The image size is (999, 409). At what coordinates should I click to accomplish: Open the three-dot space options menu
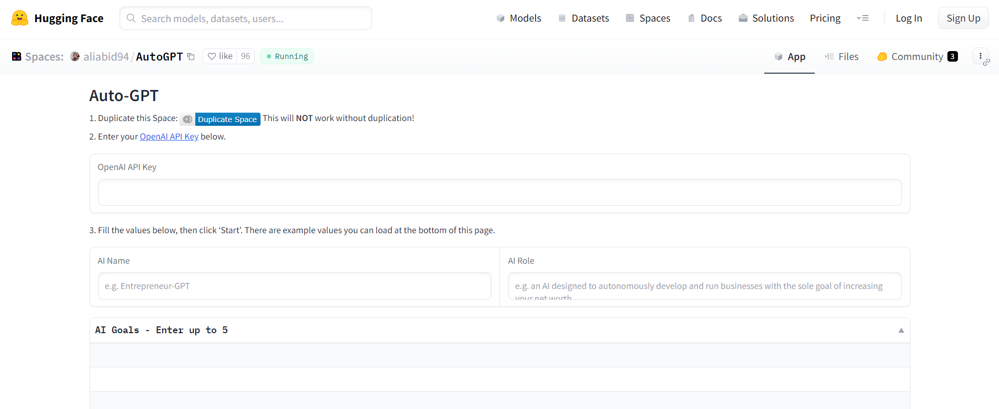click(980, 56)
